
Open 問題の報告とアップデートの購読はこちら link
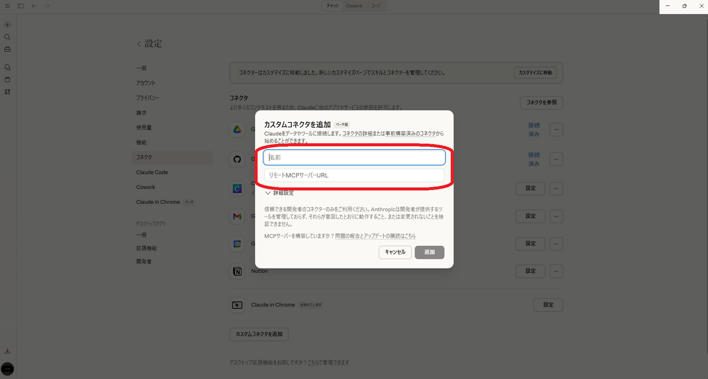click(375, 236)
